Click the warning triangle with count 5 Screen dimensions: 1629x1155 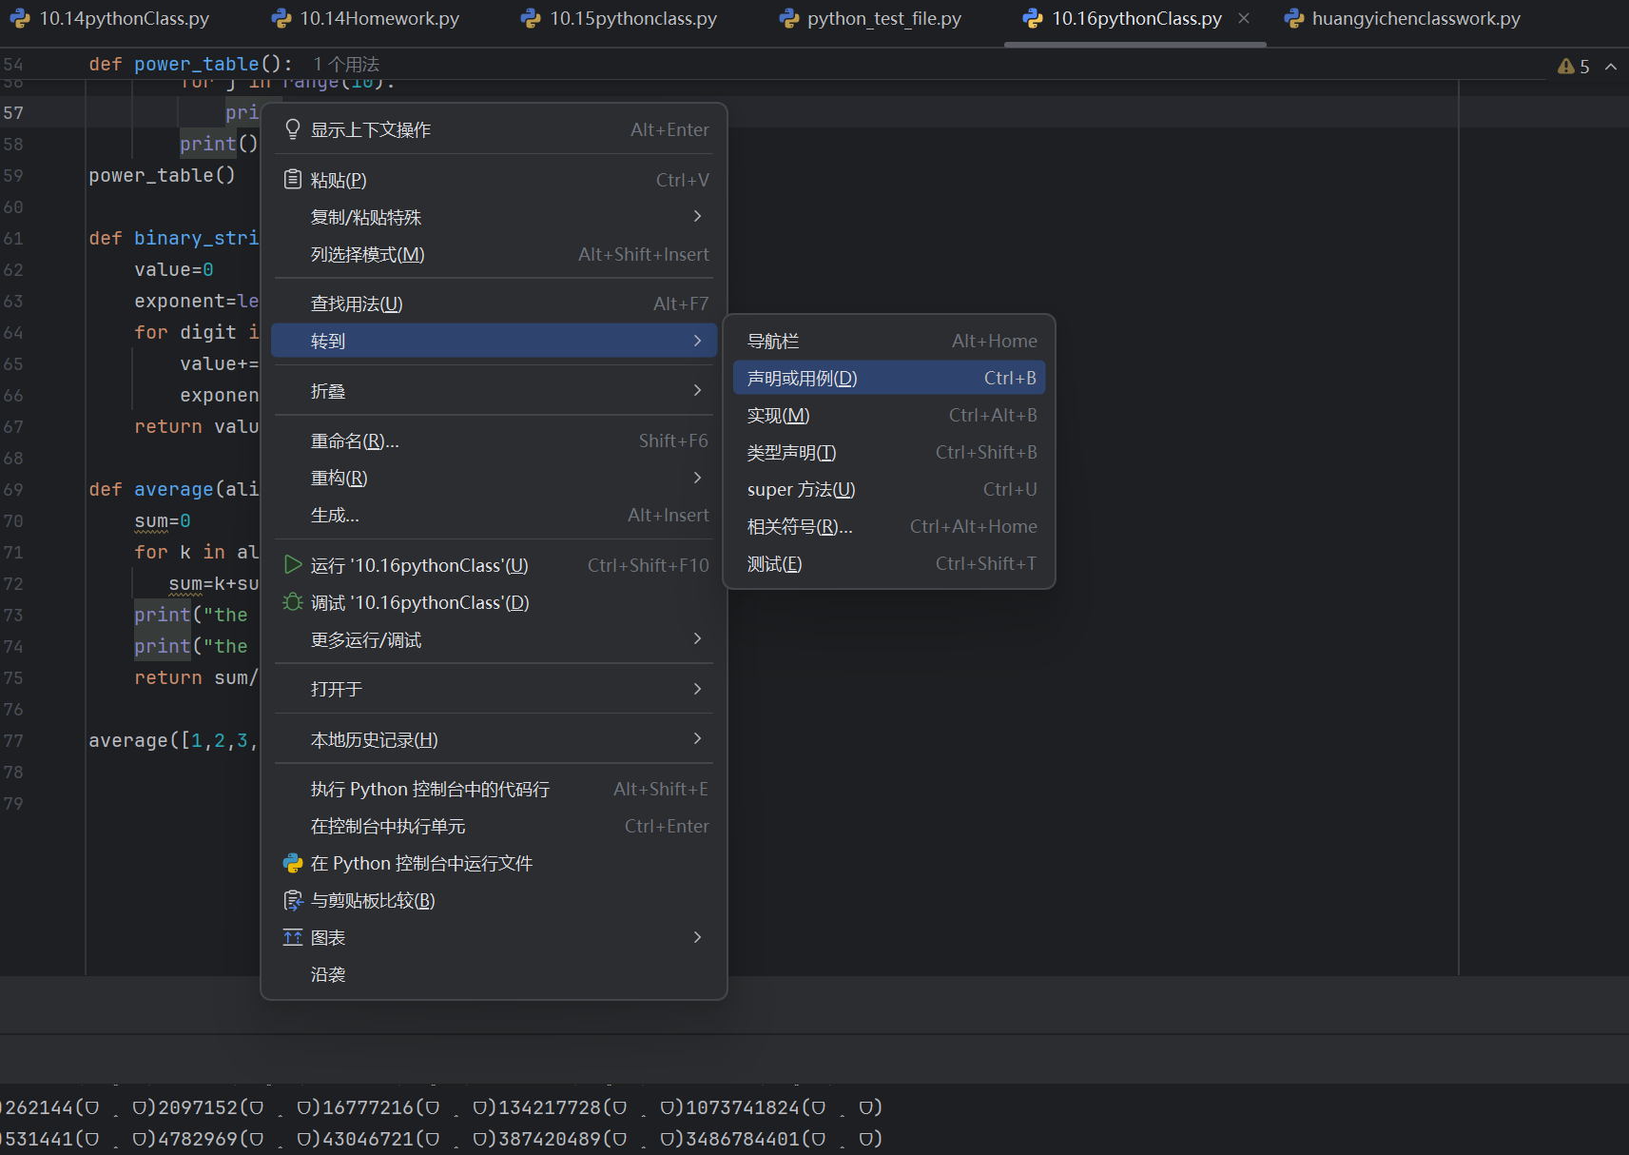pyautogui.click(x=1573, y=67)
